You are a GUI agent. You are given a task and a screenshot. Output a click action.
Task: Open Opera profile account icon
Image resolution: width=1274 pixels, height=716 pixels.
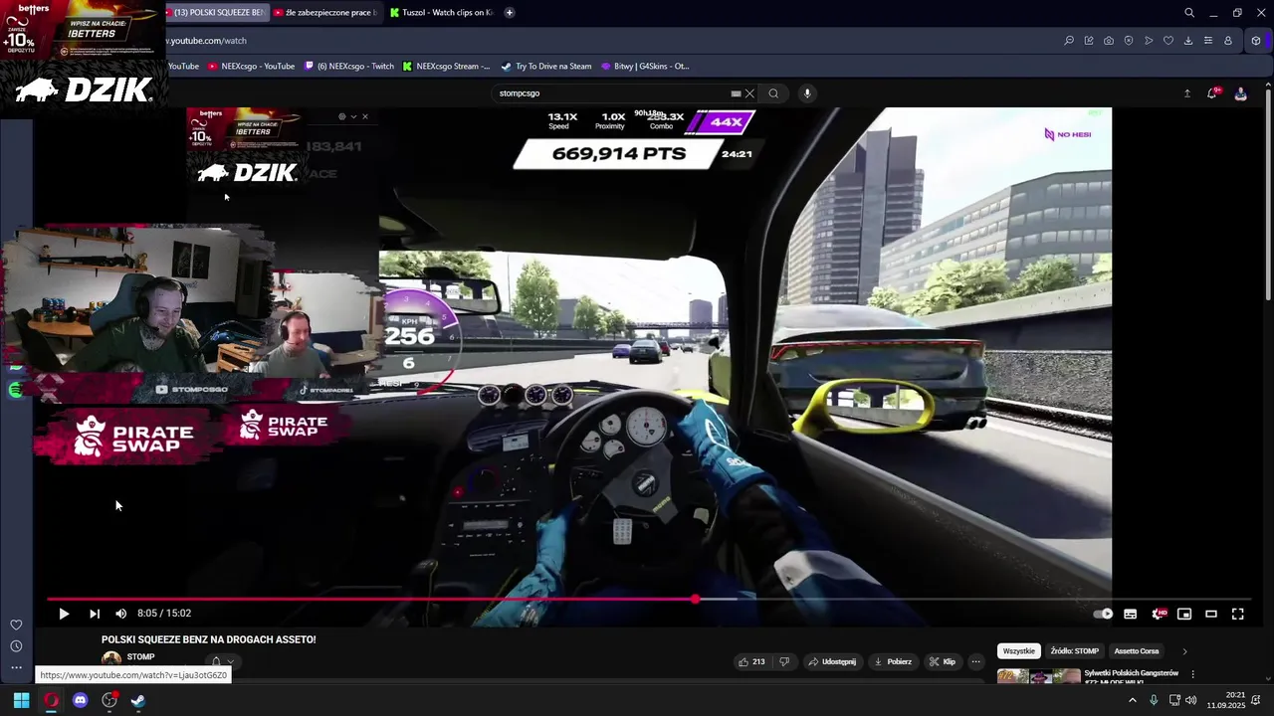click(1228, 41)
